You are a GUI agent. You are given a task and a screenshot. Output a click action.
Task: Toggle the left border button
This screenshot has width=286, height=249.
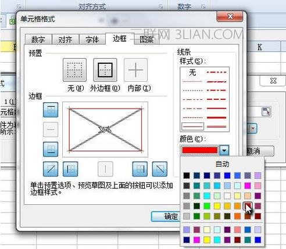pyautogui.click(x=70, y=169)
